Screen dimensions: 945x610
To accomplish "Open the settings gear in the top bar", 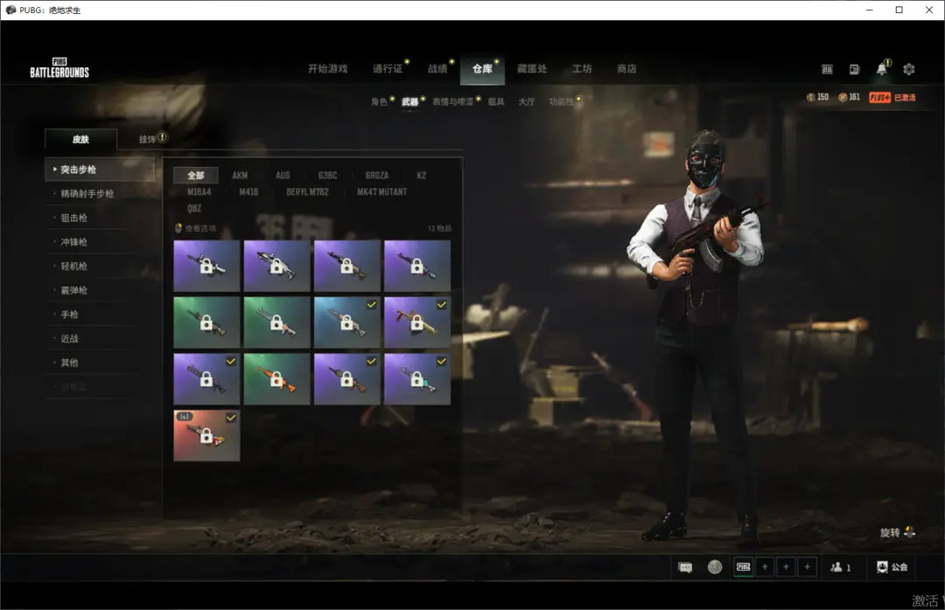I will coord(909,69).
